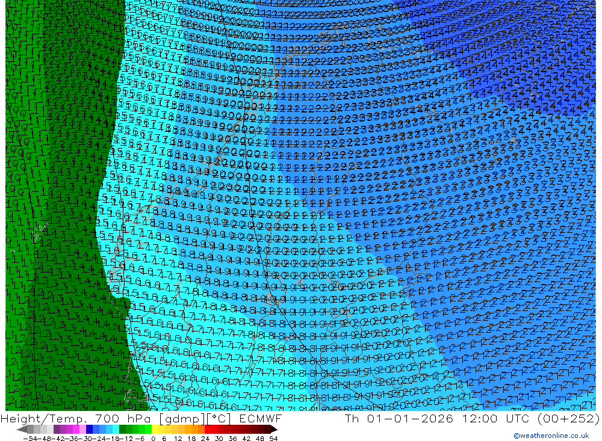
Task: Click the legend value '42'
Action: [x=246, y=439]
